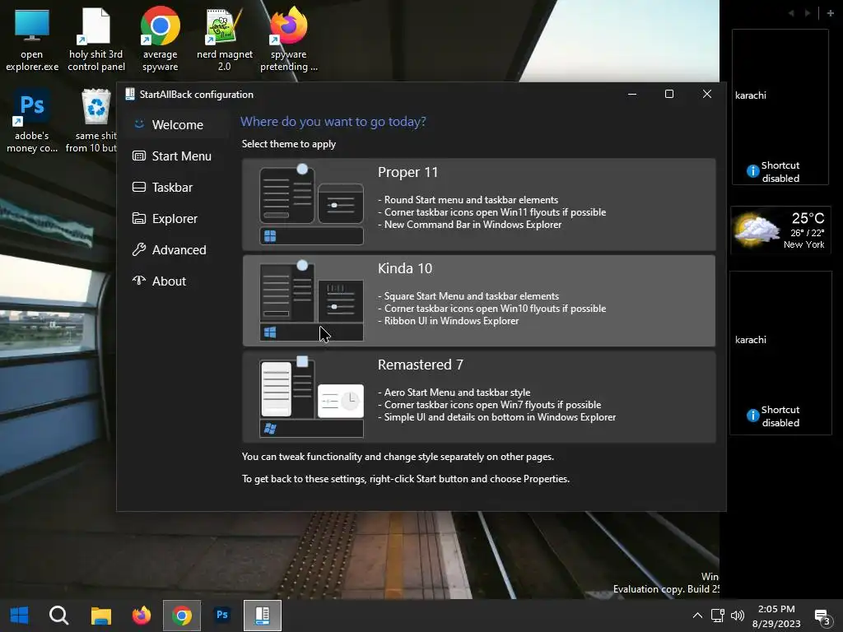Select the 'open explorer.exe' desktop icon
The height and width of the screenshot is (632, 843).
[x=32, y=40]
